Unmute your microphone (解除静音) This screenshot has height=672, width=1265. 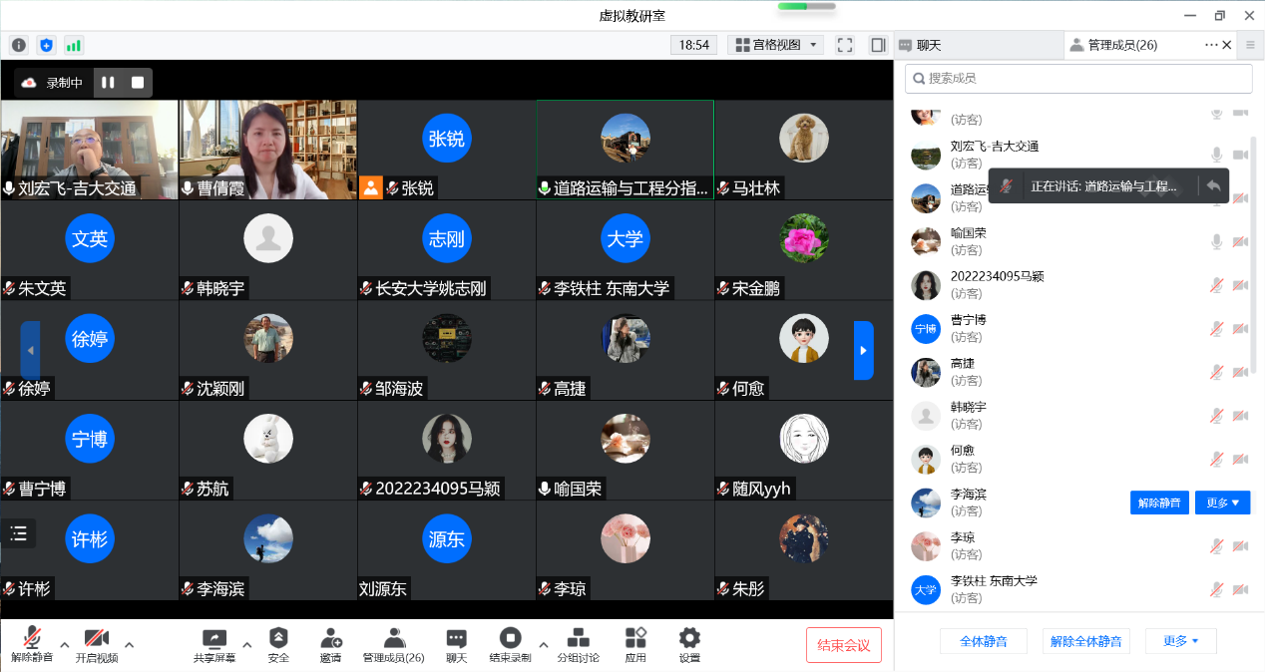[x=32, y=644]
